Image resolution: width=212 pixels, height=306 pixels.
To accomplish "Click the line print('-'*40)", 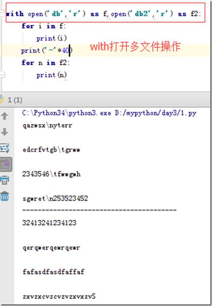I will pyautogui.click(x=47, y=51).
